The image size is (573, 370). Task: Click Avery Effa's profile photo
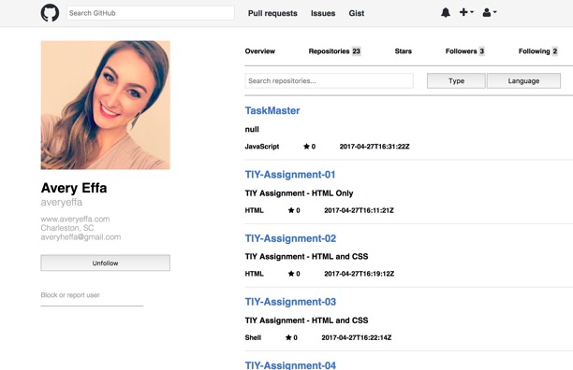tap(105, 105)
